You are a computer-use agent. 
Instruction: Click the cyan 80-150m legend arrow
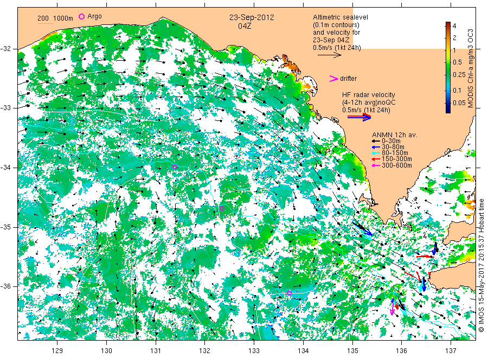pyautogui.click(x=376, y=153)
